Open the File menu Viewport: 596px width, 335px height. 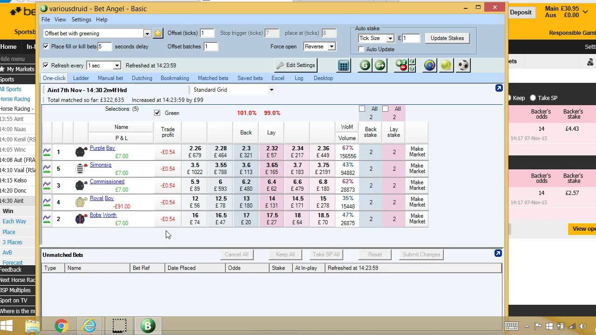[46, 20]
